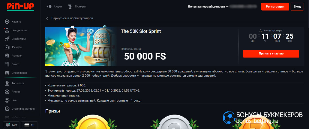Viewport: 309px width, 129px height.
Task: Open the Казино section icon
Action: [7, 22]
